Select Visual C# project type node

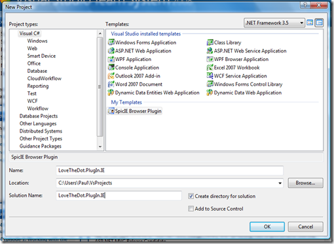point(29,33)
